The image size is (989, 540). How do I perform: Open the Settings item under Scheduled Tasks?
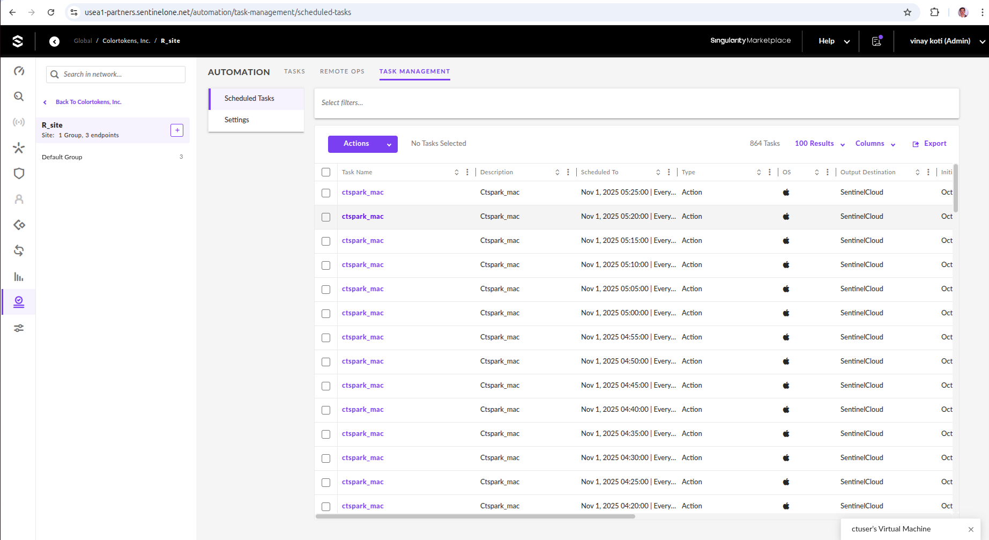(x=236, y=120)
